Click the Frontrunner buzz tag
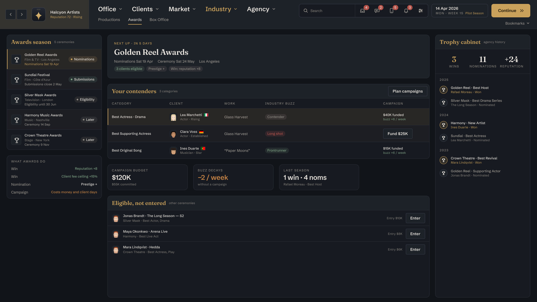The height and width of the screenshot is (302, 537). 277,150
